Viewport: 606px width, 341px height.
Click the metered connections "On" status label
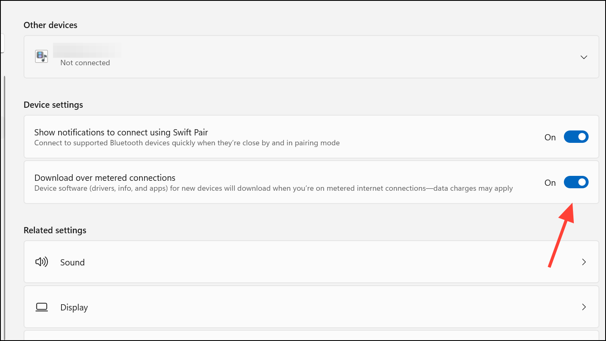pyautogui.click(x=550, y=183)
